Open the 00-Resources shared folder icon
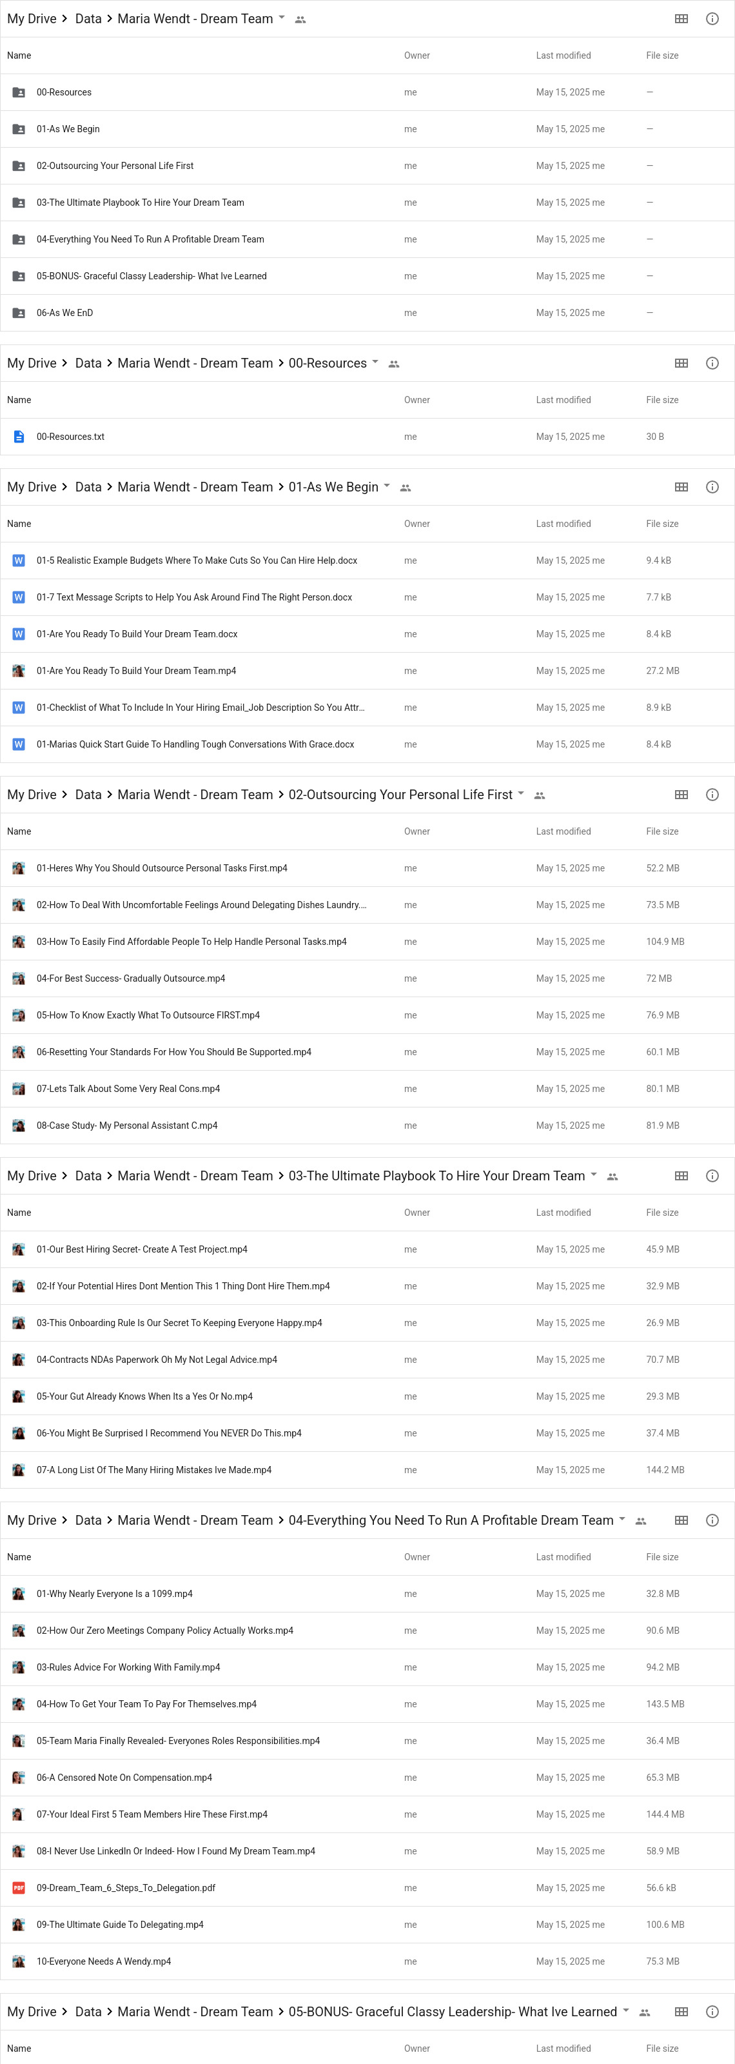This screenshot has width=735, height=2064. coord(19,92)
